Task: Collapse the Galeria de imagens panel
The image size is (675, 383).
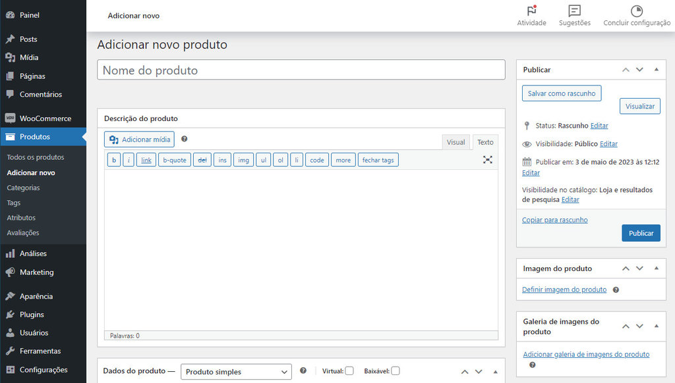Action: tap(656, 326)
